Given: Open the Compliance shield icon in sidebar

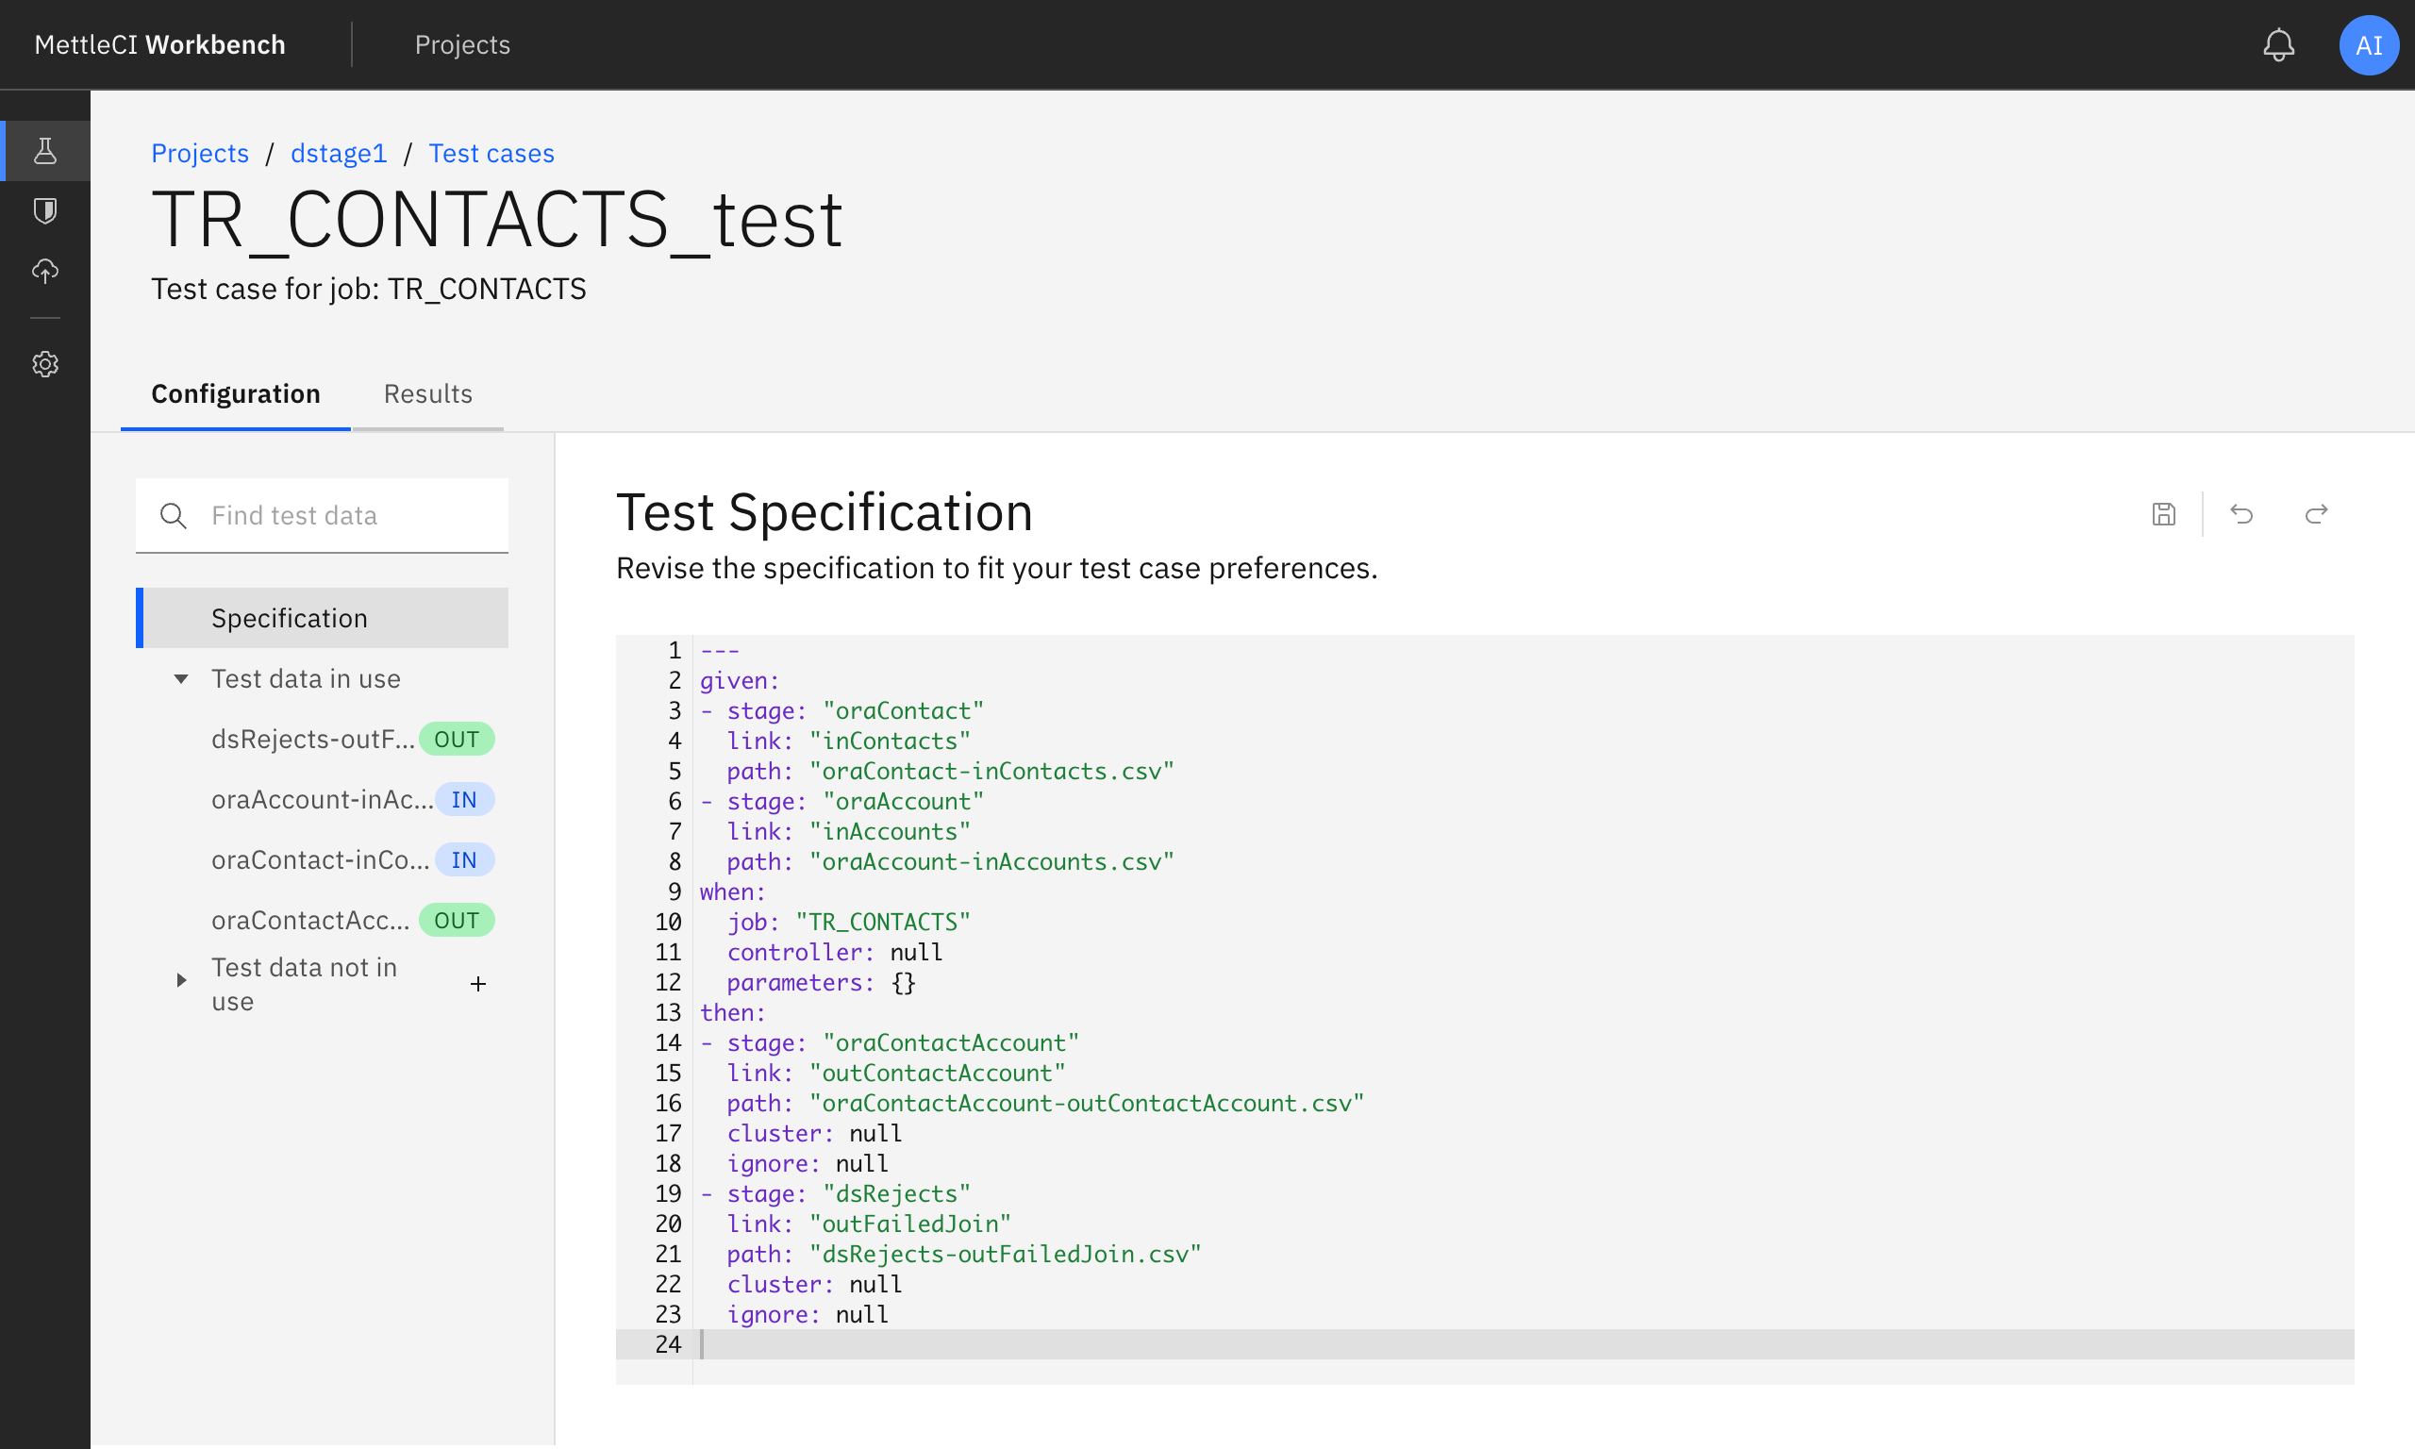Looking at the screenshot, I should (x=45, y=211).
